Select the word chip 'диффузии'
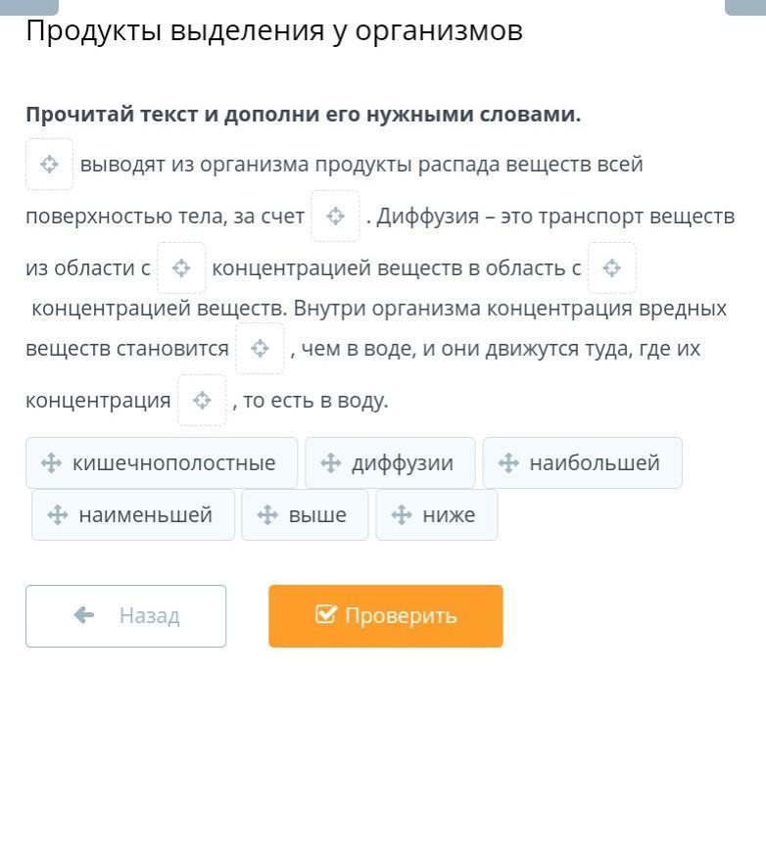766x868 pixels. coord(390,462)
